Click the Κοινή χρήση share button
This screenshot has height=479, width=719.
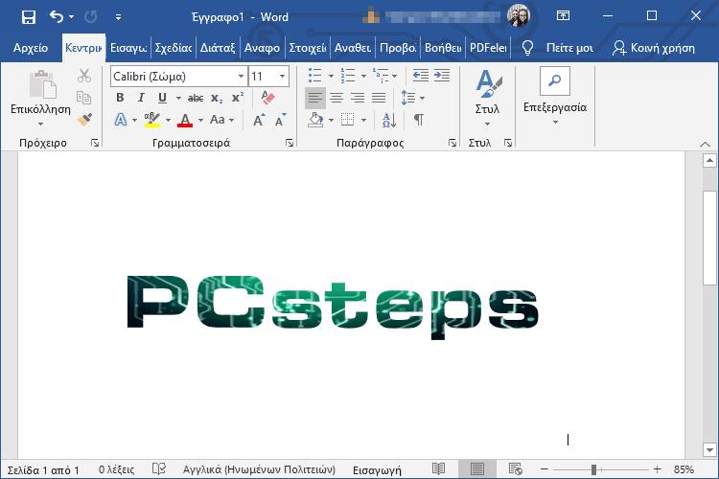[654, 48]
